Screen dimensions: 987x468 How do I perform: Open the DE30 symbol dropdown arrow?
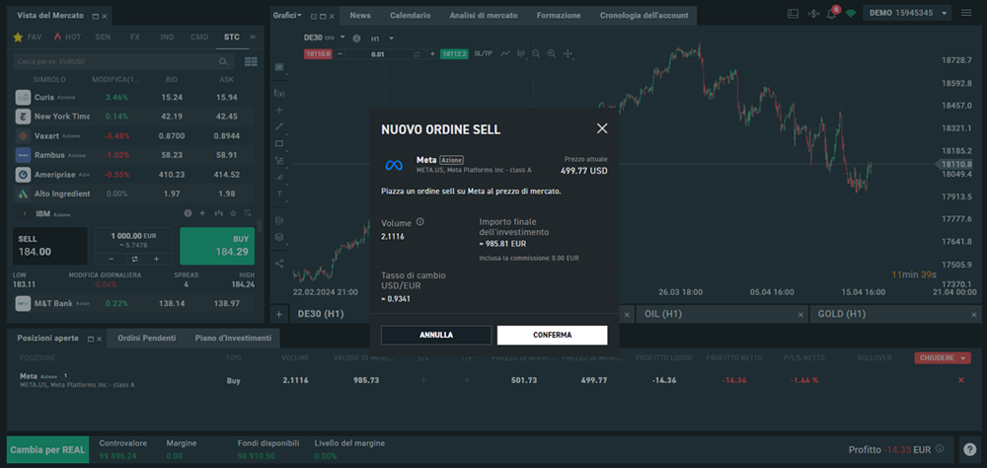343,38
